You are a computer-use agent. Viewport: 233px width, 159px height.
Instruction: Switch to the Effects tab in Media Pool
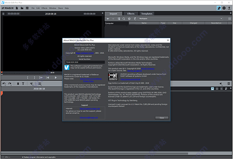[x=131, y=14]
